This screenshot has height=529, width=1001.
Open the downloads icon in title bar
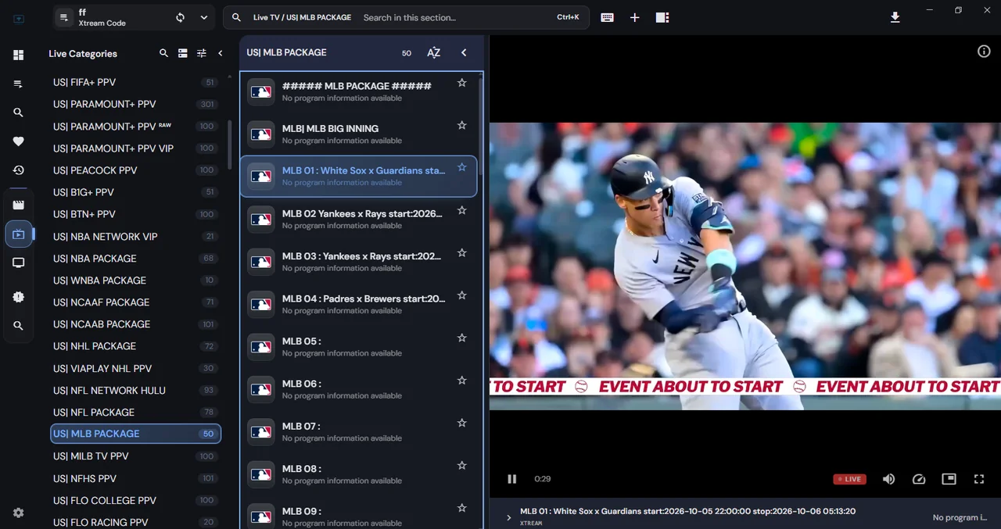(x=895, y=17)
